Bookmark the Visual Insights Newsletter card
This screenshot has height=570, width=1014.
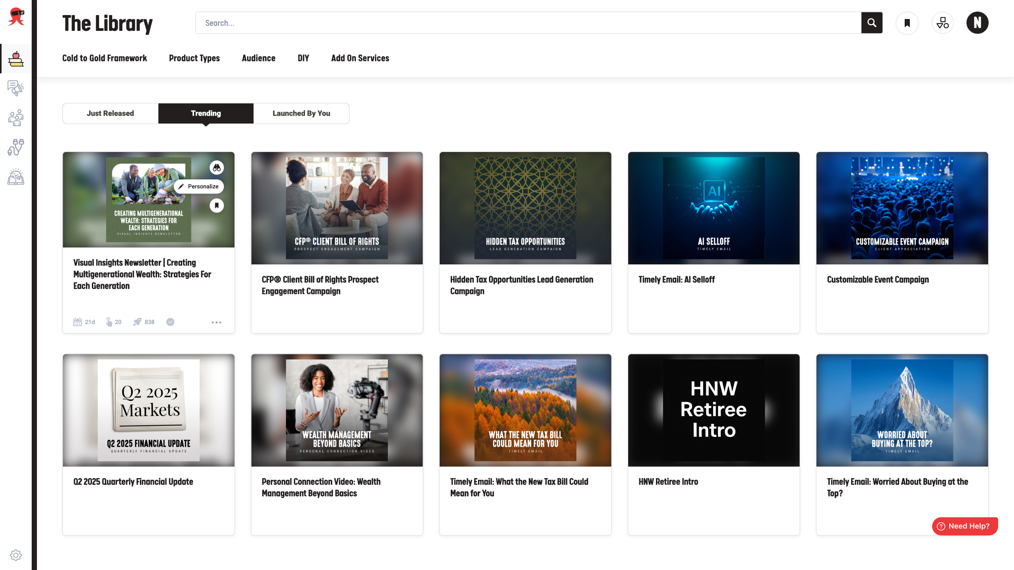pos(217,205)
